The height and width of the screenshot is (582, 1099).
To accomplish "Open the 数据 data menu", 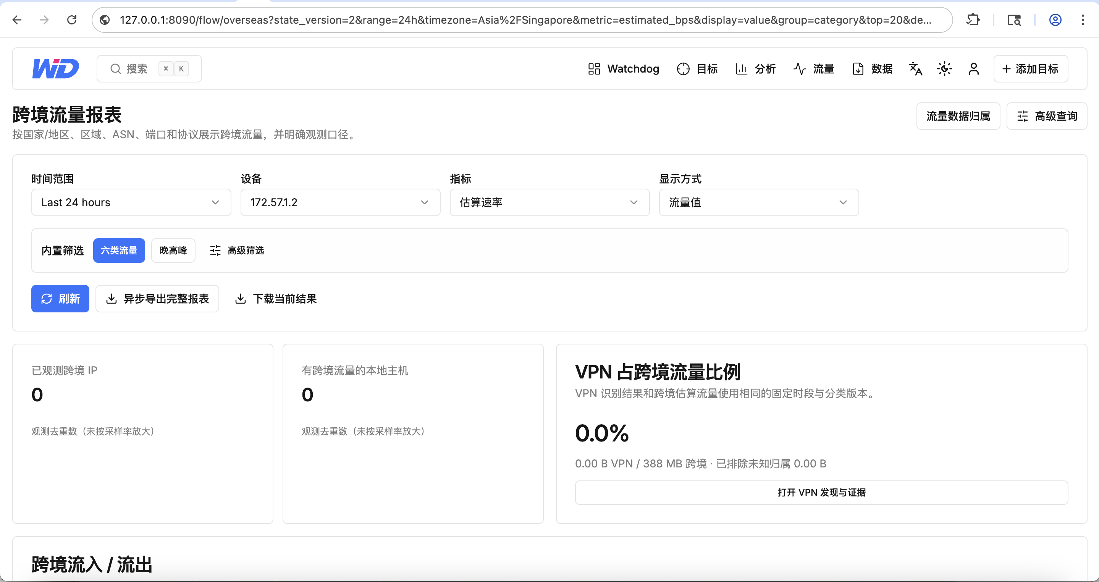I will pyautogui.click(x=873, y=69).
